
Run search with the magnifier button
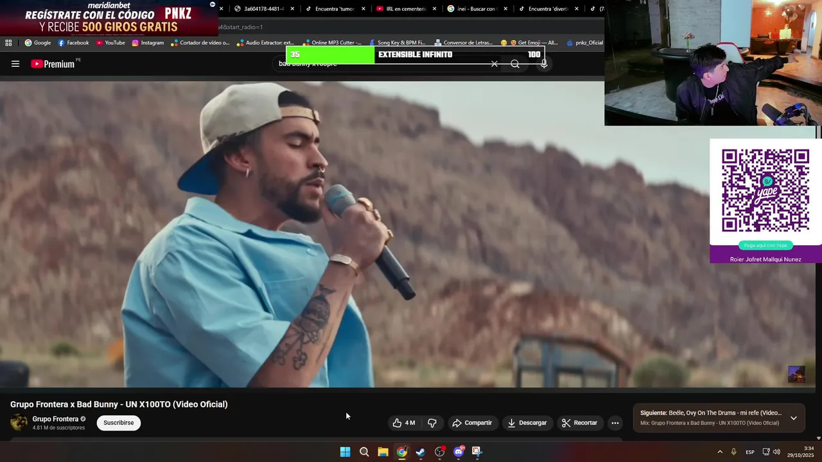point(515,64)
